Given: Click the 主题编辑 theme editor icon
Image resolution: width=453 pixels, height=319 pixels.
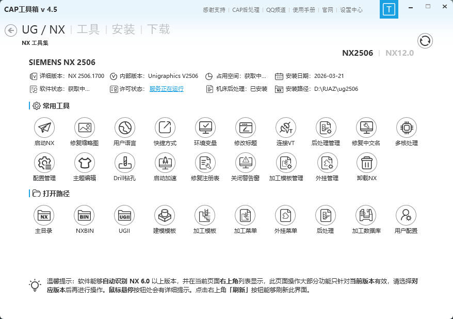Looking at the screenshot, I should tap(85, 163).
